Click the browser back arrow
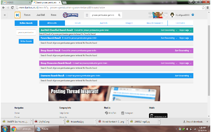 tap(4, 8)
